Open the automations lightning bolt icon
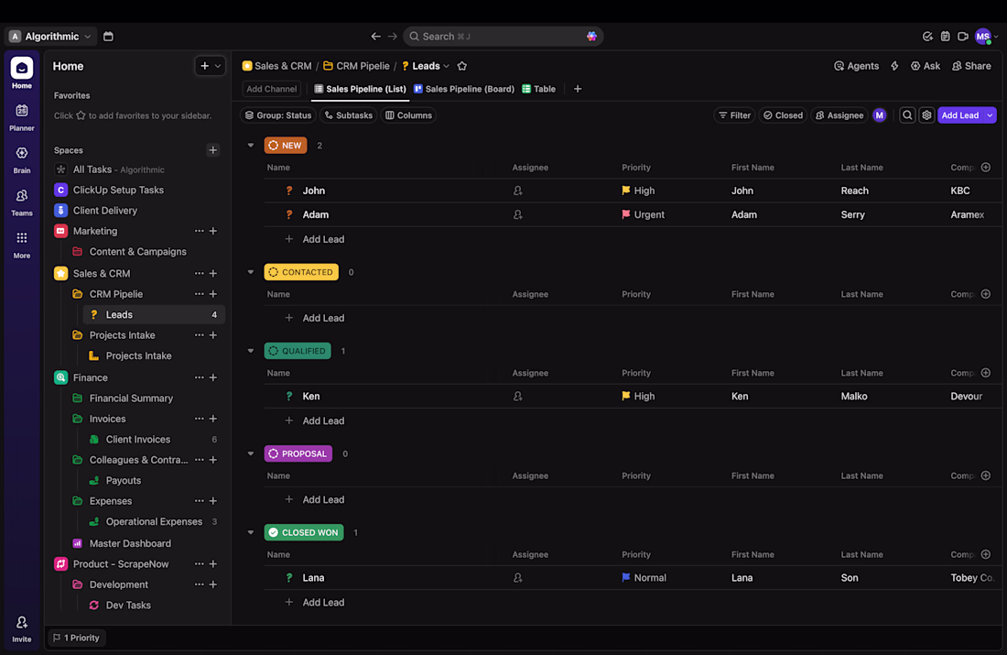1007x655 pixels. 894,66
